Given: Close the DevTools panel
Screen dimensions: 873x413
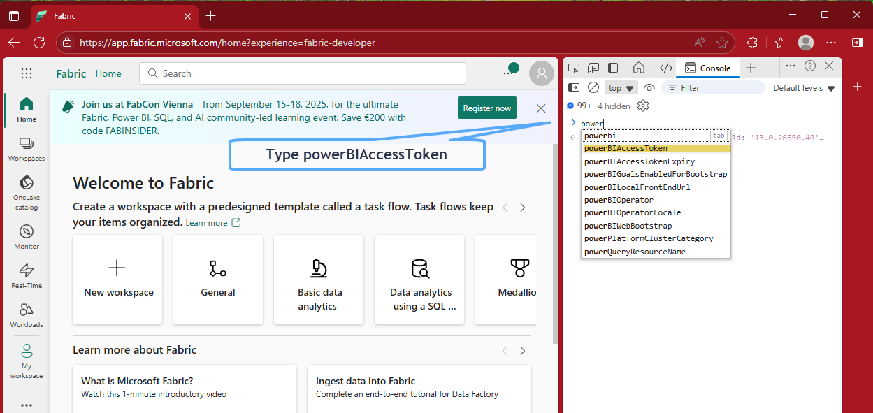Looking at the screenshot, I should click(829, 66).
